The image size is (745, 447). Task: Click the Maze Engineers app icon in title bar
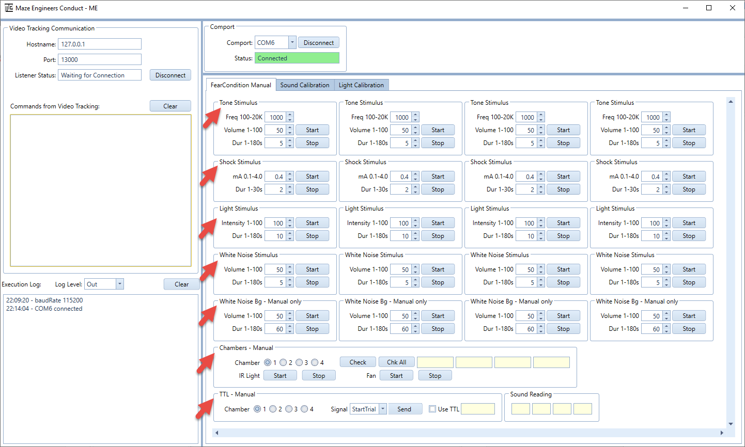point(9,8)
